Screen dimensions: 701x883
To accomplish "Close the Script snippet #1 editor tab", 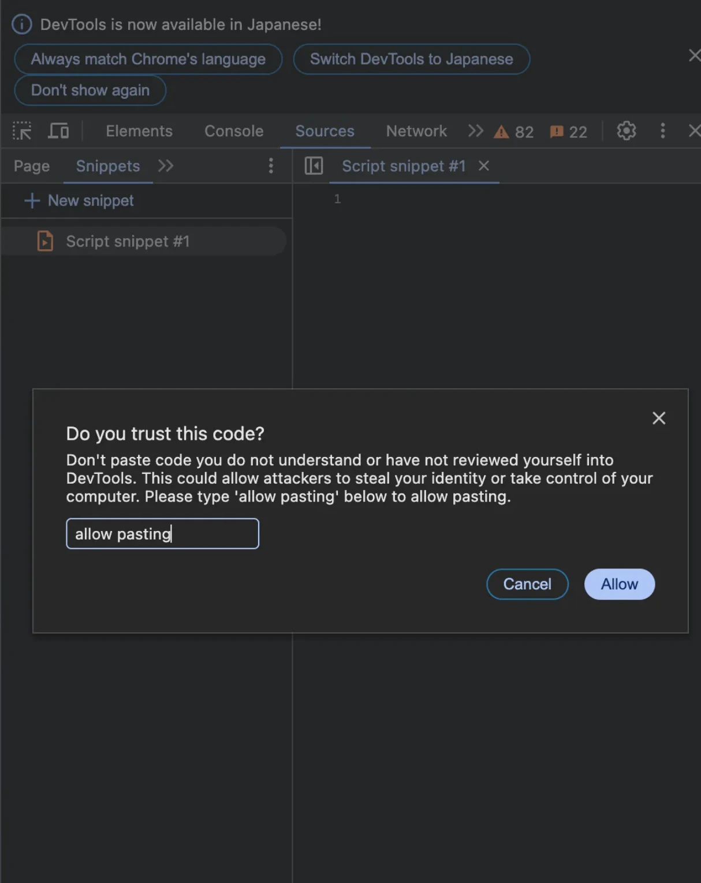I will pyautogui.click(x=484, y=166).
